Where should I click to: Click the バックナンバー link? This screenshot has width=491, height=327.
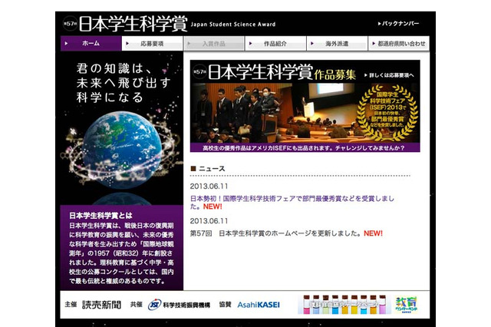click(398, 24)
